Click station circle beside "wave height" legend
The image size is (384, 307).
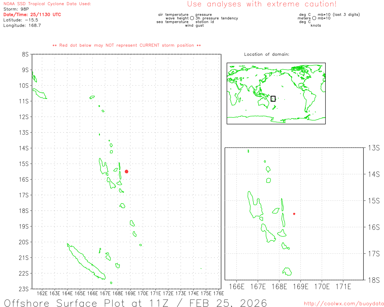192,18
